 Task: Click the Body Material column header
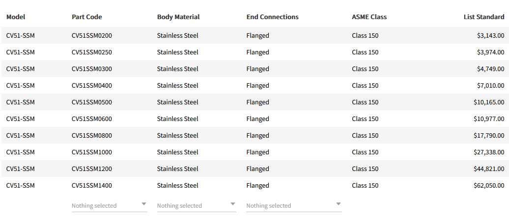[x=178, y=17]
